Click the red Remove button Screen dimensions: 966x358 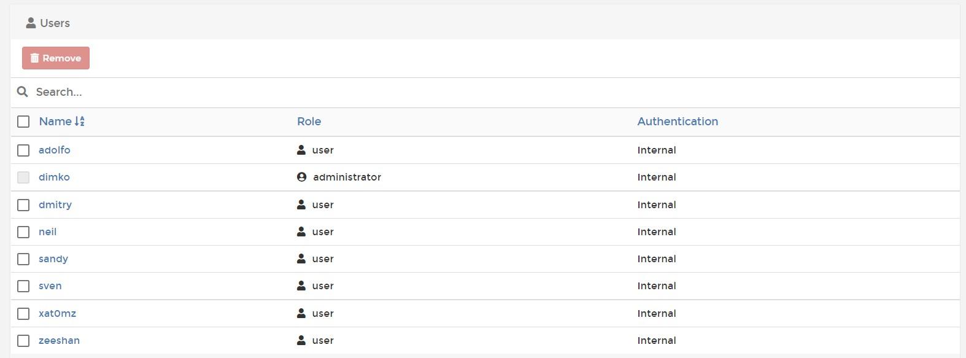coord(56,58)
